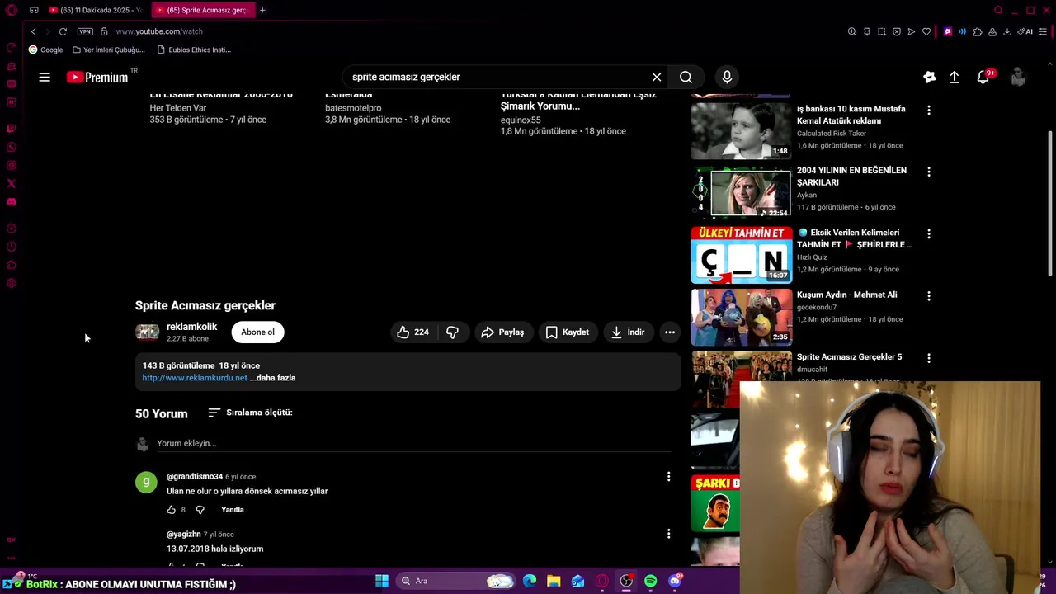This screenshot has width=1056, height=594.
Task: Share the video using Paylaş
Action: pyautogui.click(x=502, y=332)
